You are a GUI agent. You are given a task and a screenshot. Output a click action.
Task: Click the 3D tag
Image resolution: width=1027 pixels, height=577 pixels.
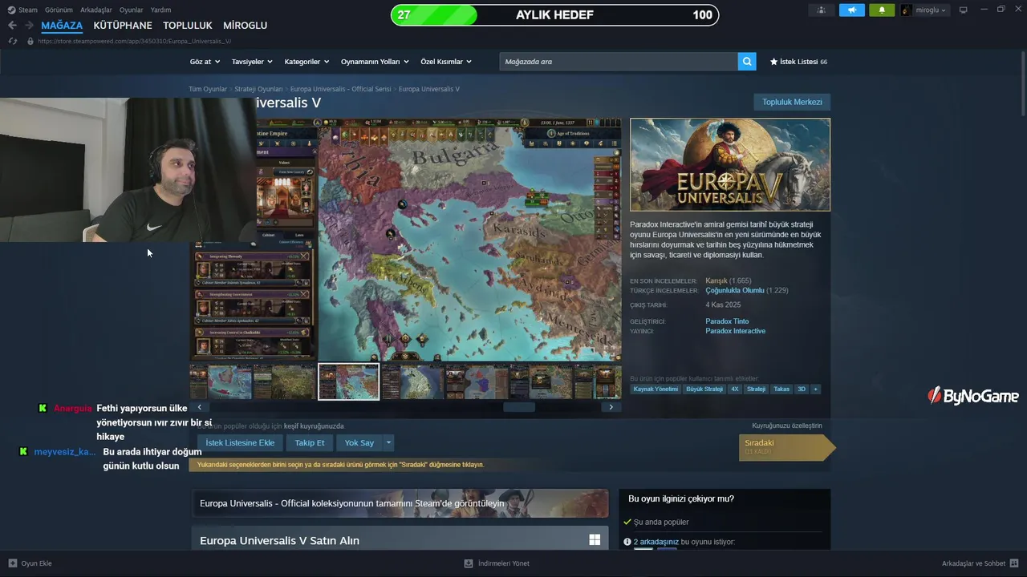[801, 389]
